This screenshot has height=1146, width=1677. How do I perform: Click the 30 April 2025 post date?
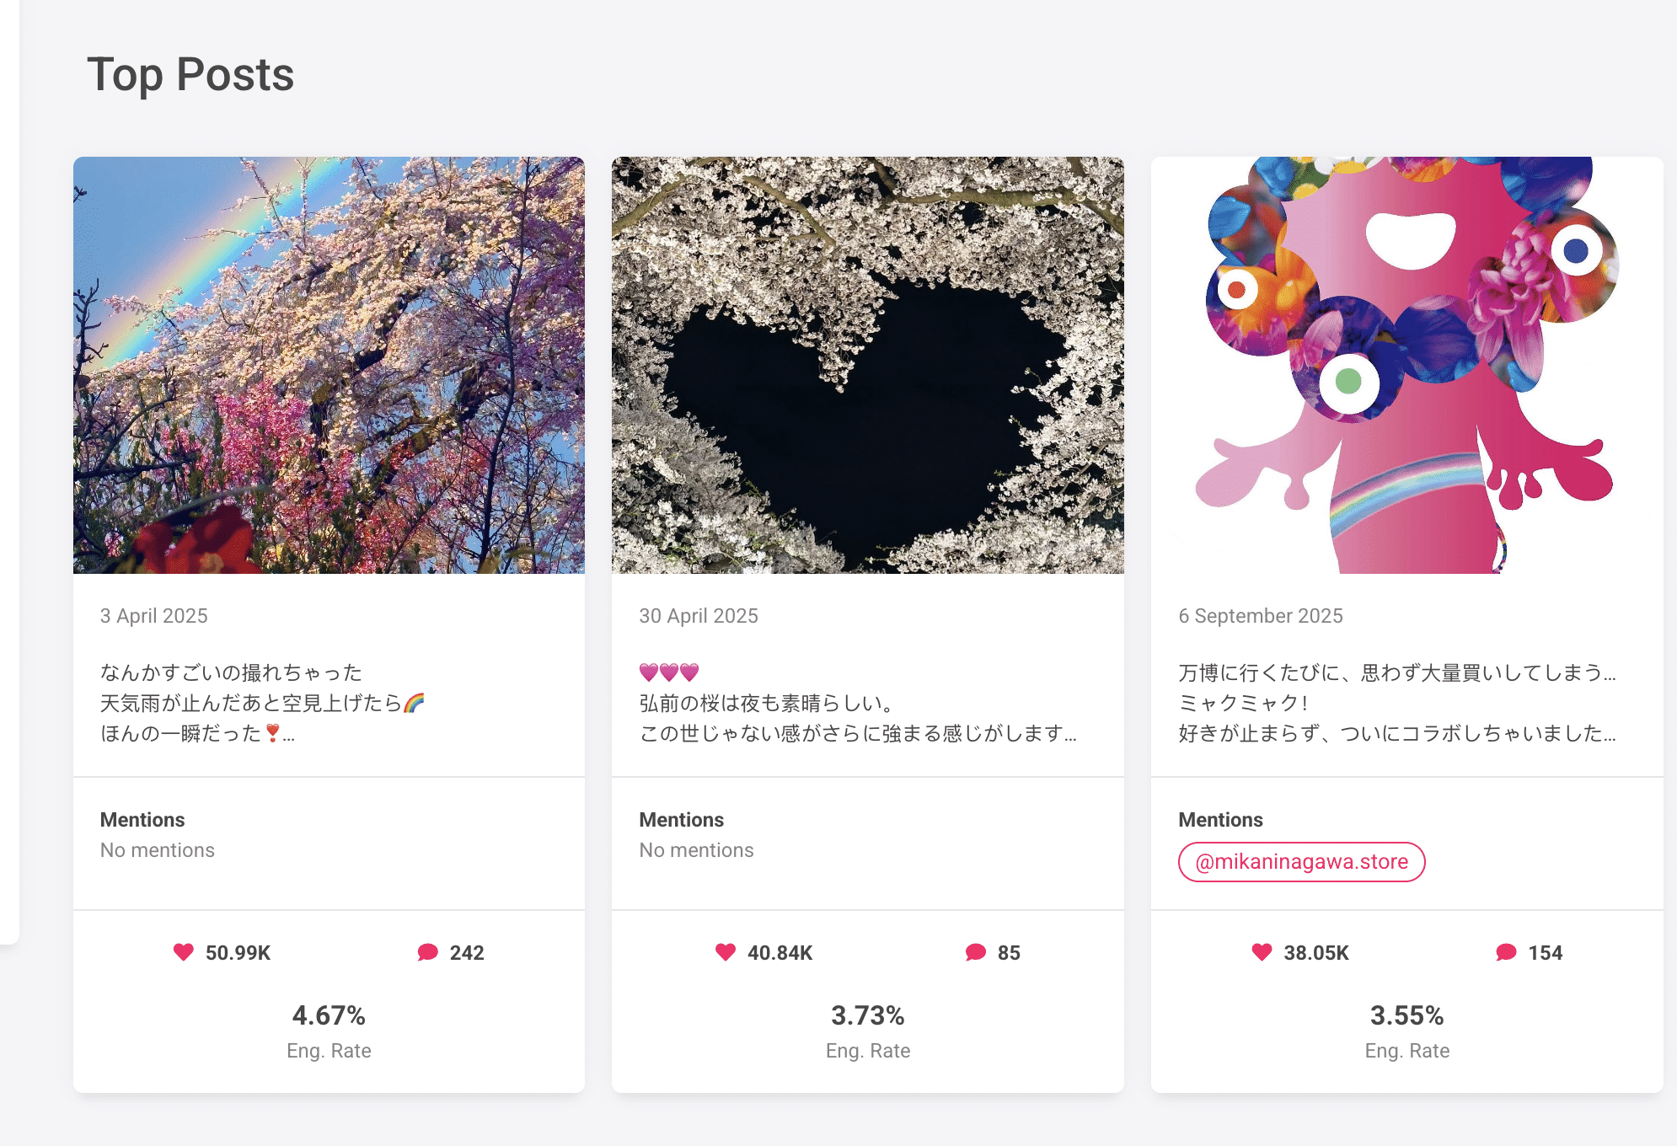point(699,616)
